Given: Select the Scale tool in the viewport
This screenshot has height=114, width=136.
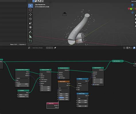Looking at the screenshot, I should (x=30, y=23).
